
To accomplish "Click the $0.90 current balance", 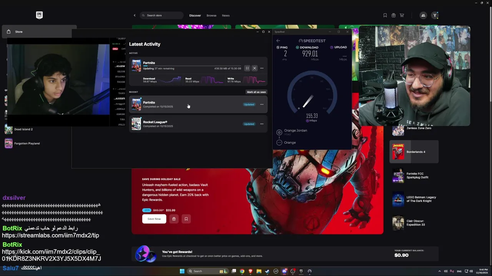I will 401,255.
